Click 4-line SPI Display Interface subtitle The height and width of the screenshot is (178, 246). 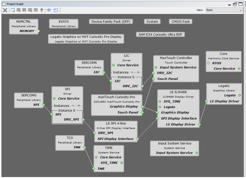[x=116, y=128]
